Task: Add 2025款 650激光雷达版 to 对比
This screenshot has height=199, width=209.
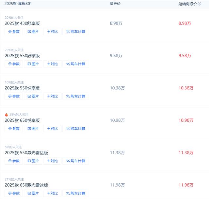Action: 52,193
